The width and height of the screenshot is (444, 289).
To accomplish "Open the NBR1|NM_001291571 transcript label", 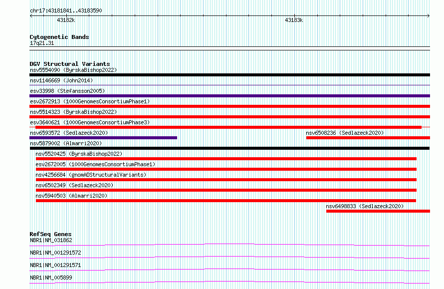I will 55,265.
